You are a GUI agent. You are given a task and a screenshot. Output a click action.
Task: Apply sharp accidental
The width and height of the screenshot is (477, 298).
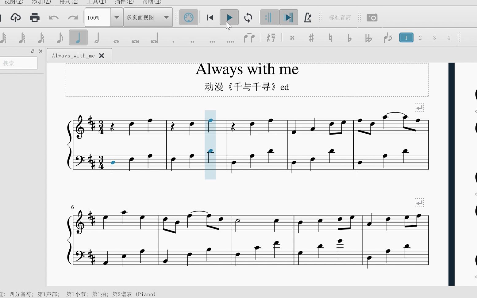pyautogui.click(x=311, y=38)
